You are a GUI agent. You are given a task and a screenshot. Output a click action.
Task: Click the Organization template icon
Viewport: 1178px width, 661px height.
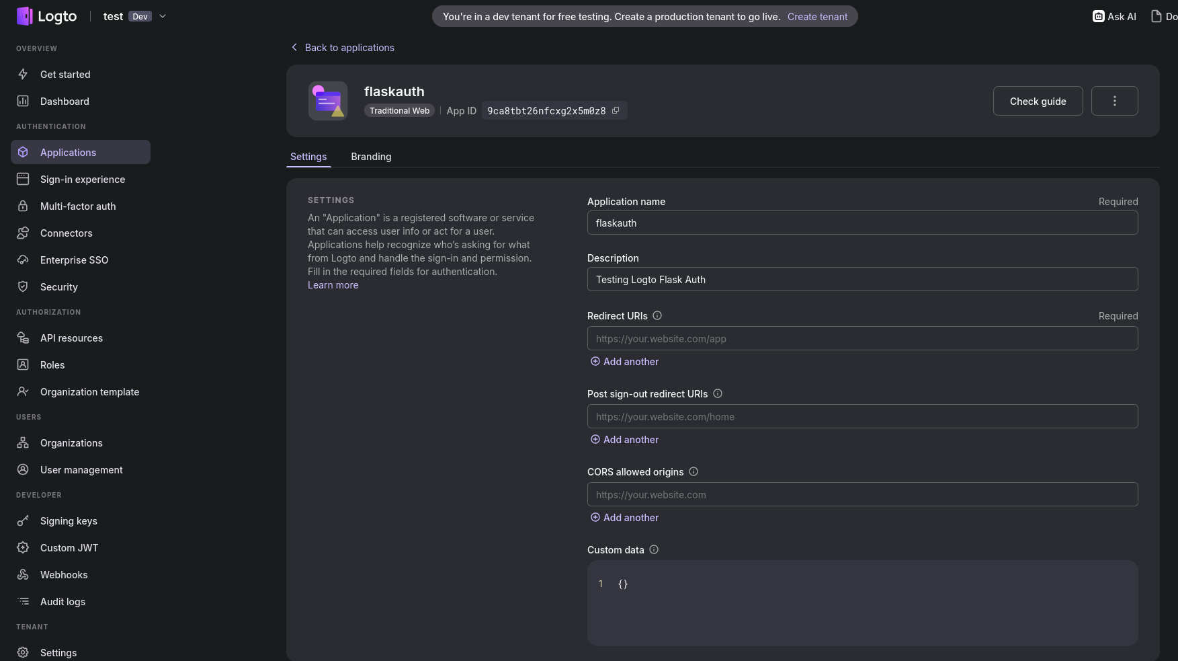pyautogui.click(x=23, y=392)
